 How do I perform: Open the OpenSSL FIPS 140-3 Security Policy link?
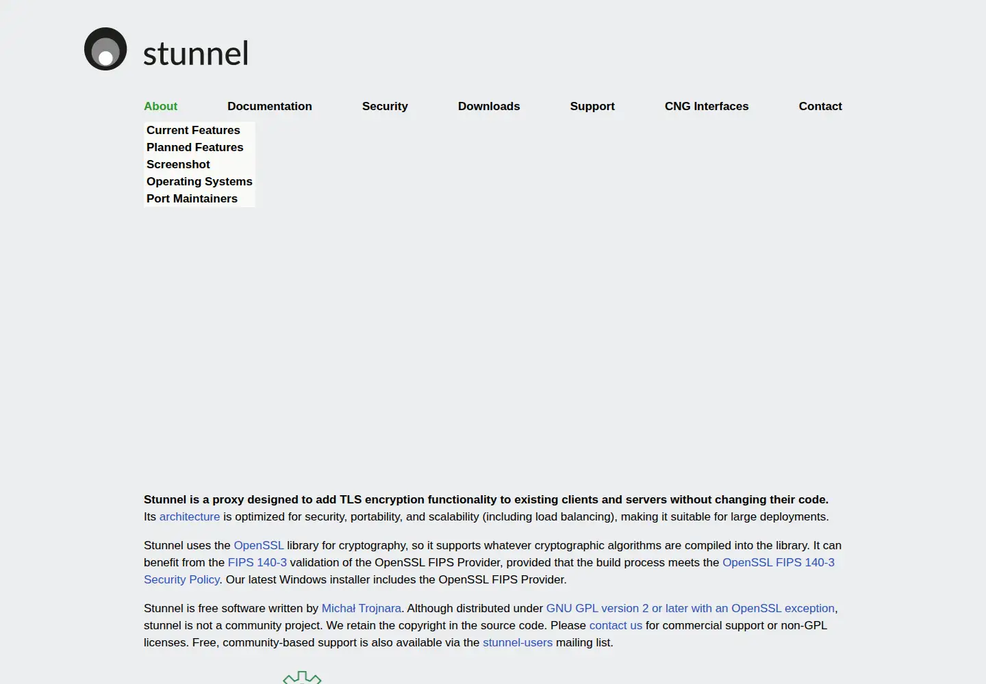(x=779, y=562)
